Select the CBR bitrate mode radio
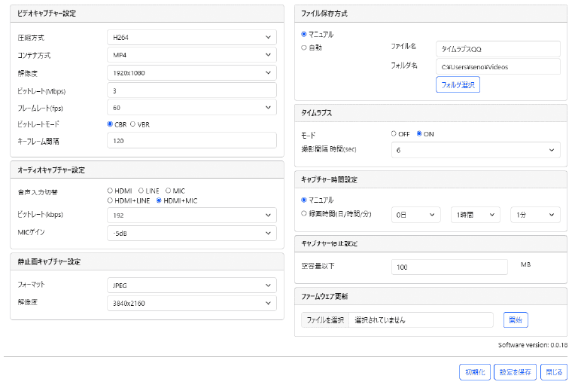The height and width of the screenshot is (385, 572). click(x=110, y=124)
